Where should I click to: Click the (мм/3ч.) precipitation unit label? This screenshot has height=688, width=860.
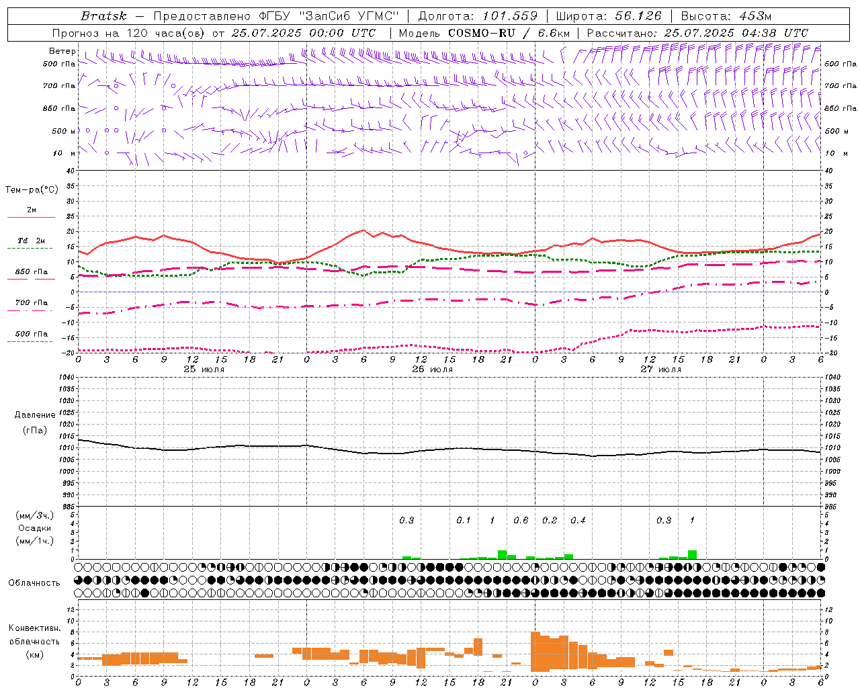tap(36, 515)
